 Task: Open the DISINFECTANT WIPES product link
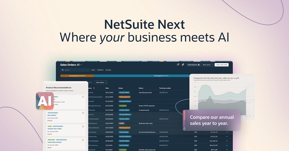pos(54,129)
